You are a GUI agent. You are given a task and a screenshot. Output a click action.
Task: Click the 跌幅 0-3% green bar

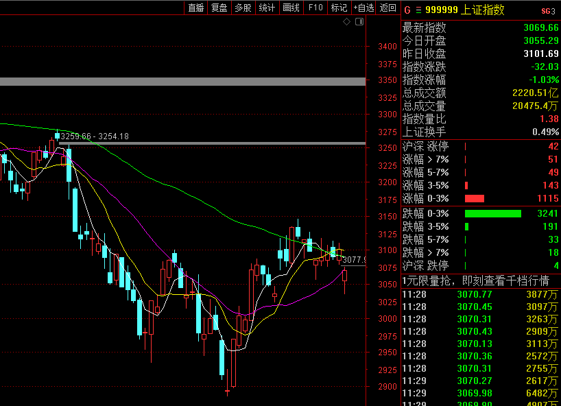493,213
